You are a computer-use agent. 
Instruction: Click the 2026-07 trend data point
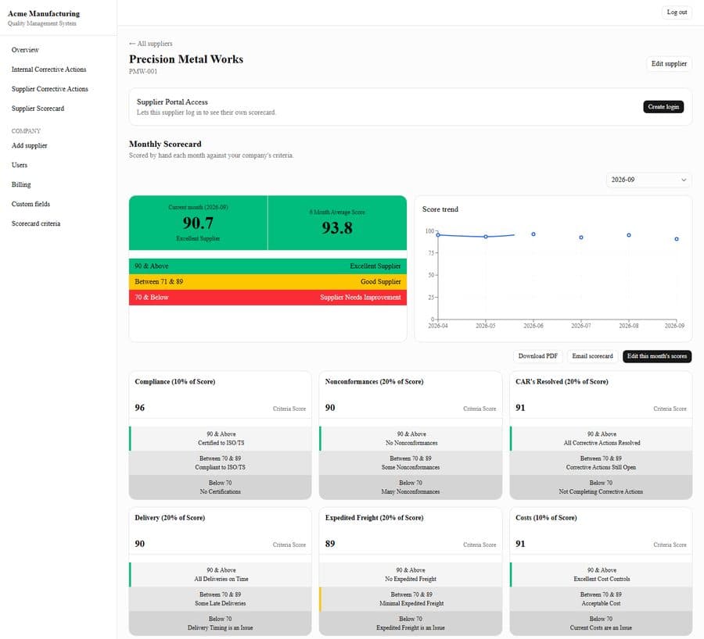click(x=581, y=237)
